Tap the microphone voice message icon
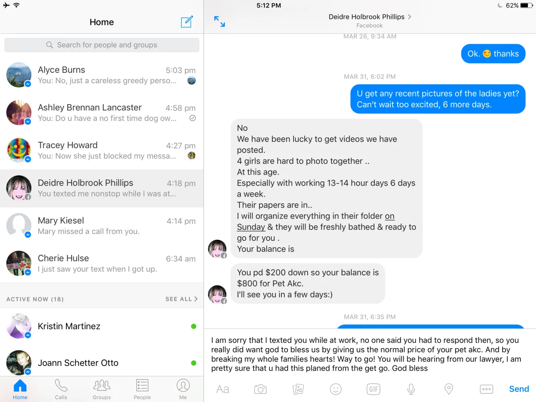 pos(411,389)
